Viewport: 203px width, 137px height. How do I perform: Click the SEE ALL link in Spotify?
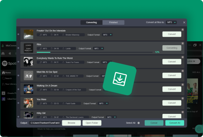click(x=196, y=72)
